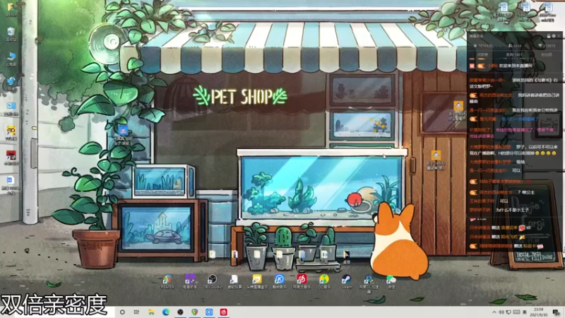Open Task View on the taskbar
The width and height of the screenshot is (565, 318).
(x=136, y=312)
